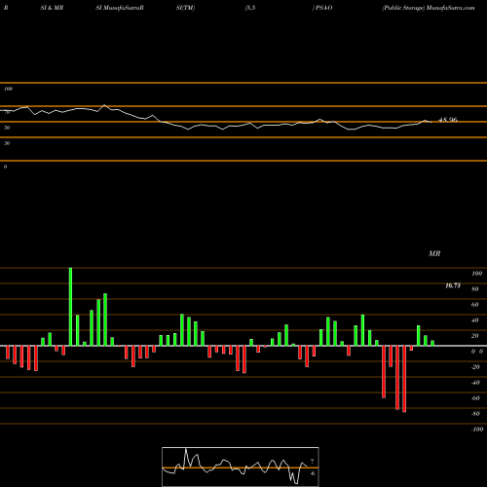Image resolution: width=487 pixels, height=487 pixels.
Task: Click the MR axis label -60 on right
Action: point(475,398)
